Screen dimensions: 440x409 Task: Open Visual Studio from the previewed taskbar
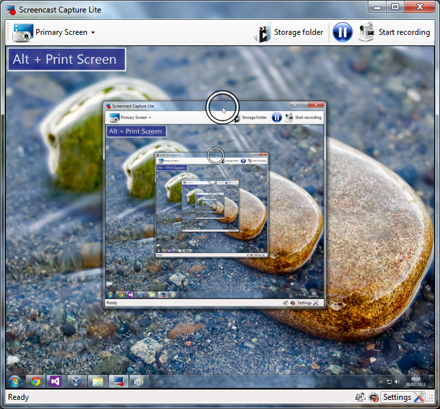pos(55,381)
